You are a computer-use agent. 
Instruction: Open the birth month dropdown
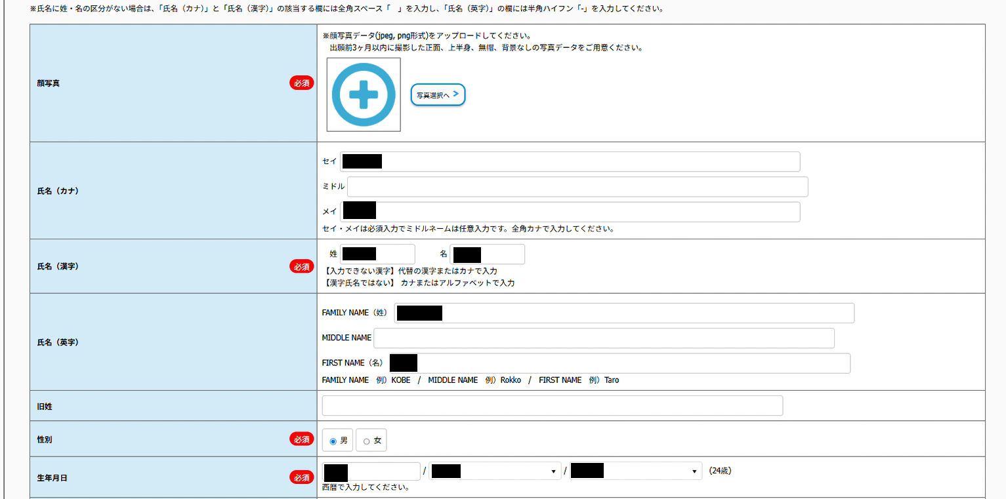click(495, 471)
